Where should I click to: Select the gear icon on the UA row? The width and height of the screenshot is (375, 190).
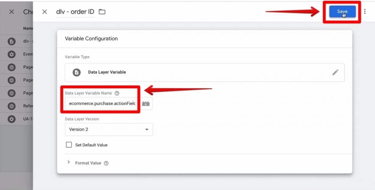tap(12, 119)
